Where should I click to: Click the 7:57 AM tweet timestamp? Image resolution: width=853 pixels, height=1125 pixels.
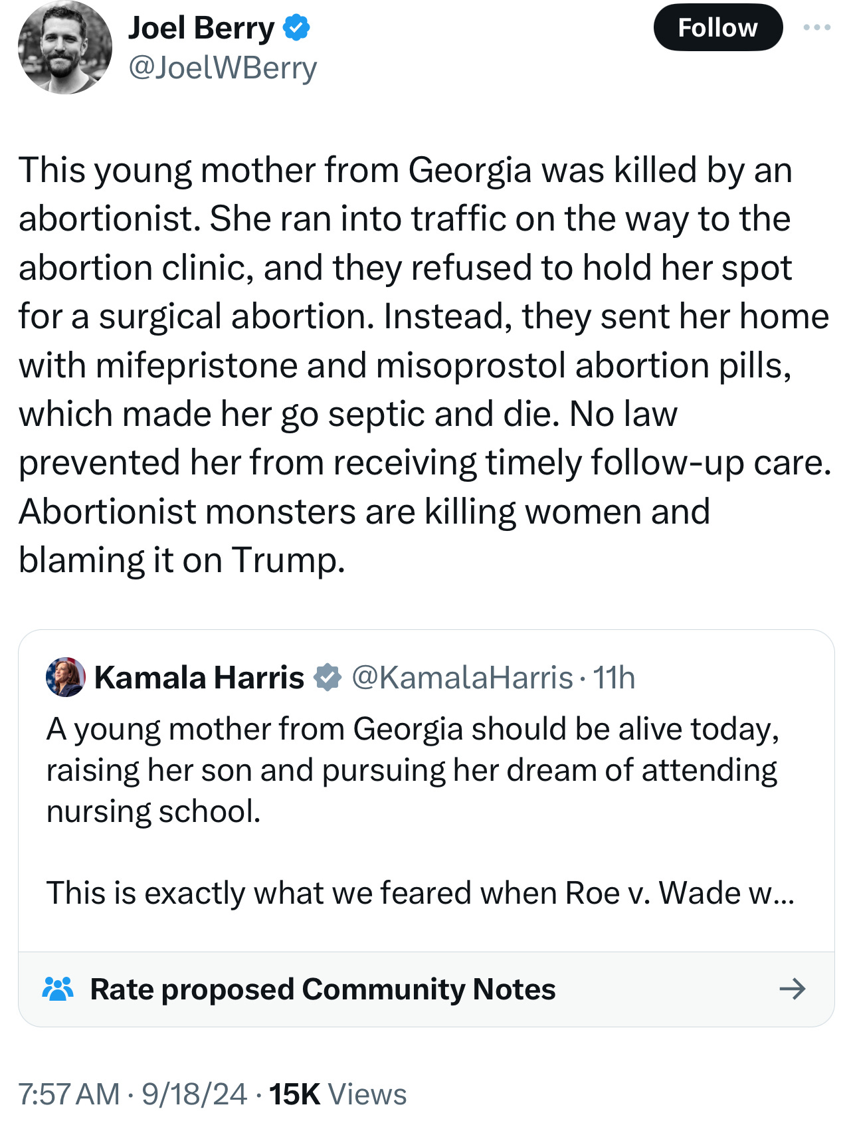point(69,1094)
